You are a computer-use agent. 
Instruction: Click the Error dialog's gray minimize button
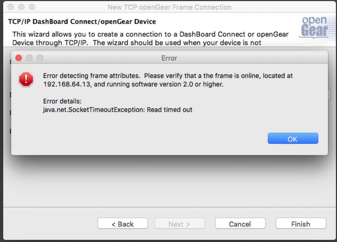29,58
